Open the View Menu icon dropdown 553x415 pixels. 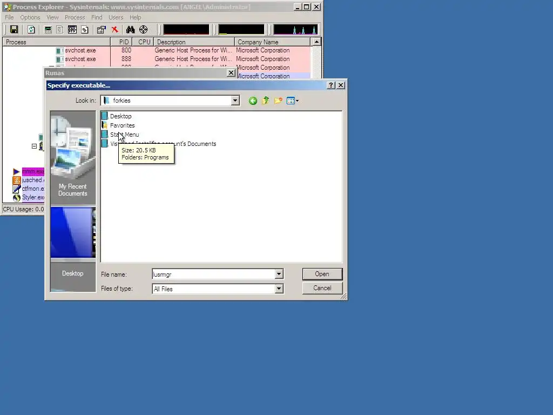click(293, 101)
